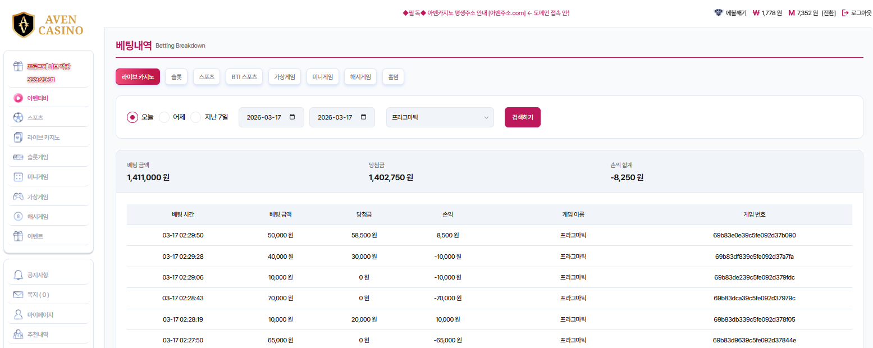Select the 어제 radio button
The width and height of the screenshot is (873, 348).
coord(164,117)
